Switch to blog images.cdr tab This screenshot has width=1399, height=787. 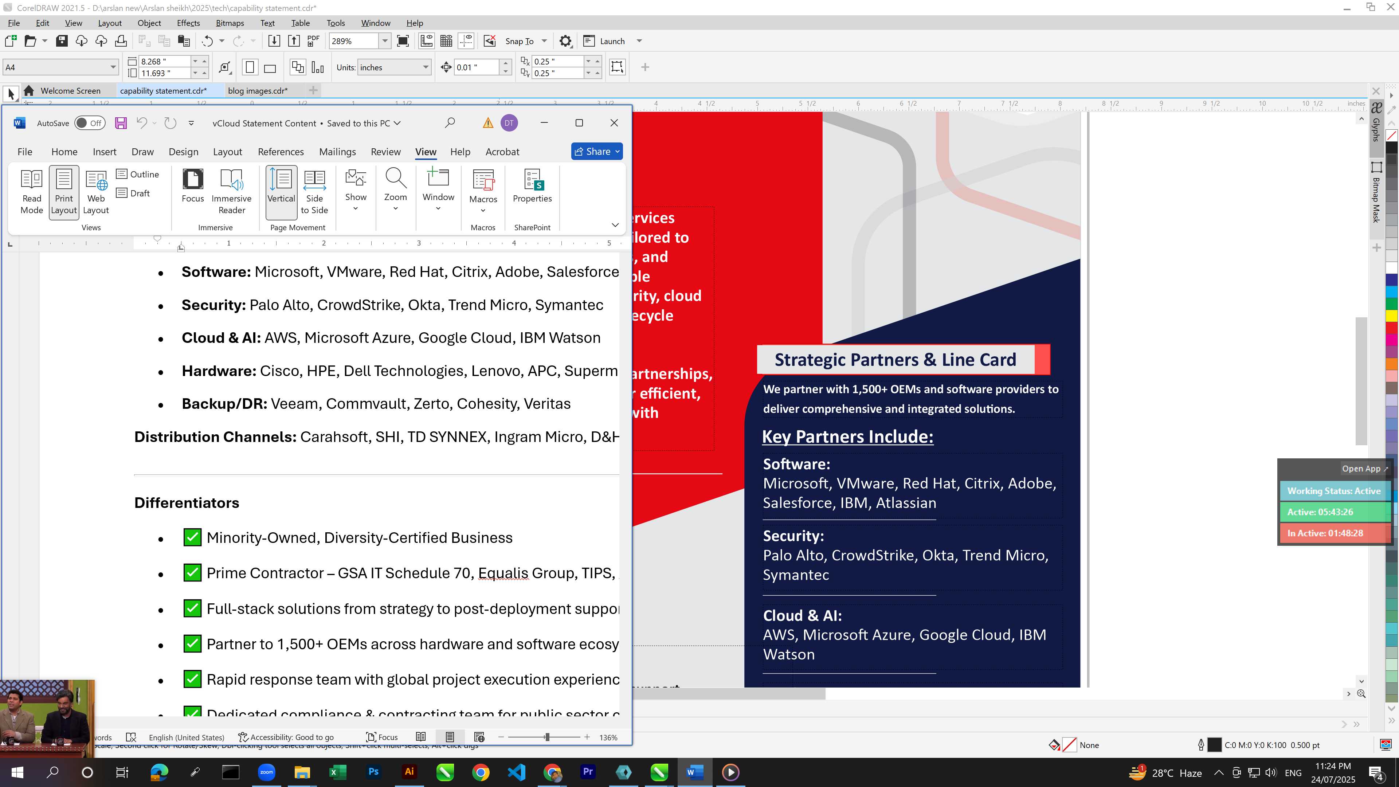point(258,91)
